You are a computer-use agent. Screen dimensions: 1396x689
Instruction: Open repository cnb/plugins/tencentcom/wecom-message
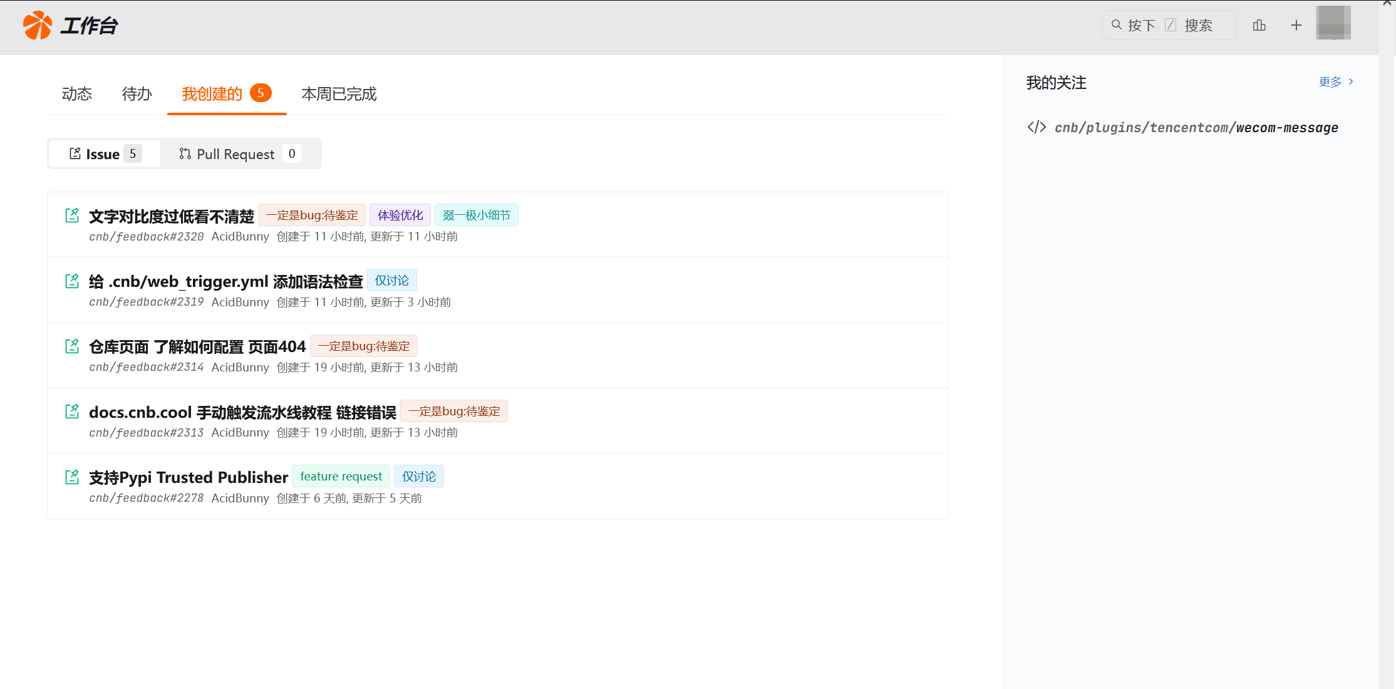[1196, 127]
